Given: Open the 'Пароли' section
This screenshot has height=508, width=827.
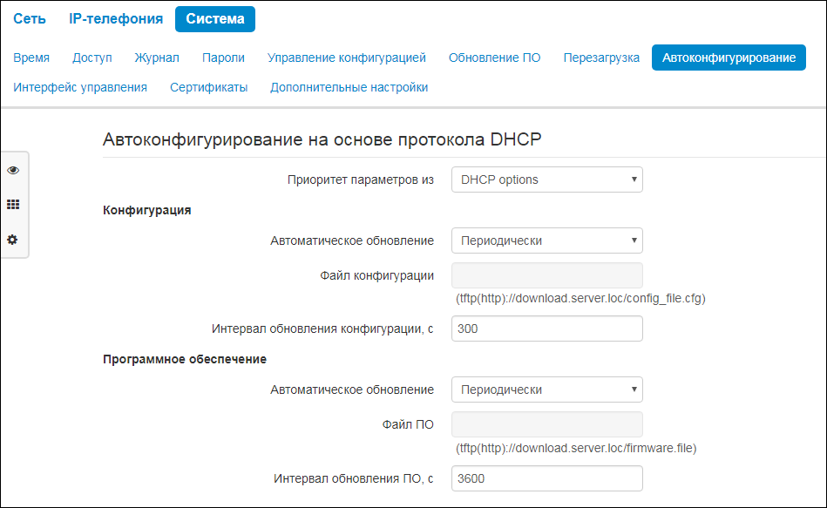Looking at the screenshot, I should pyautogui.click(x=223, y=58).
